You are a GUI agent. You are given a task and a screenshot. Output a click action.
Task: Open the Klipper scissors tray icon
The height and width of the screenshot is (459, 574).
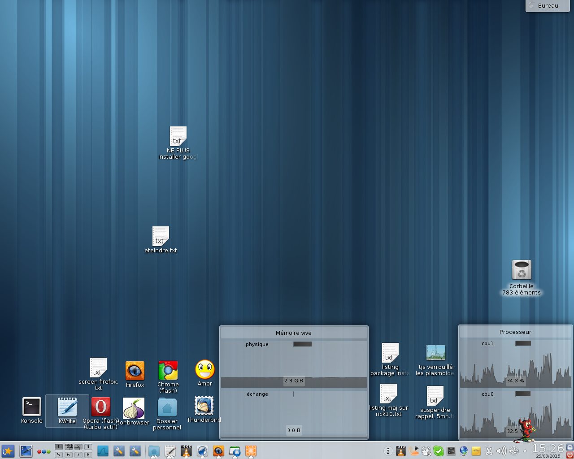489,451
